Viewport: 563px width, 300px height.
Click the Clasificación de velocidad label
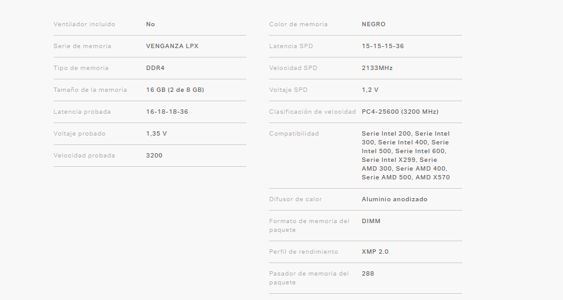pos(312,112)
